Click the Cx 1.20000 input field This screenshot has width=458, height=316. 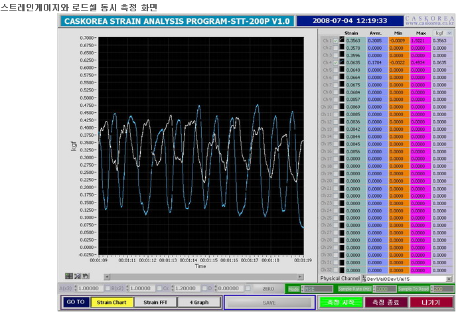click(x=187, y=288)
